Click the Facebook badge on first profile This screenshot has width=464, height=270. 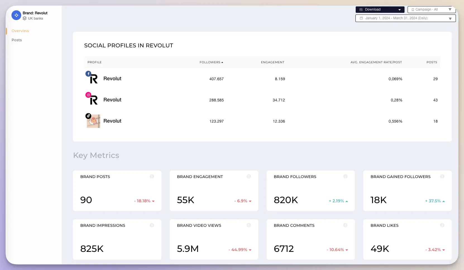coord(88,74)
